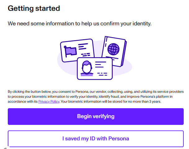
Task: Click the confirm your identity subtitle text
Action: click(x=80, y=23)
